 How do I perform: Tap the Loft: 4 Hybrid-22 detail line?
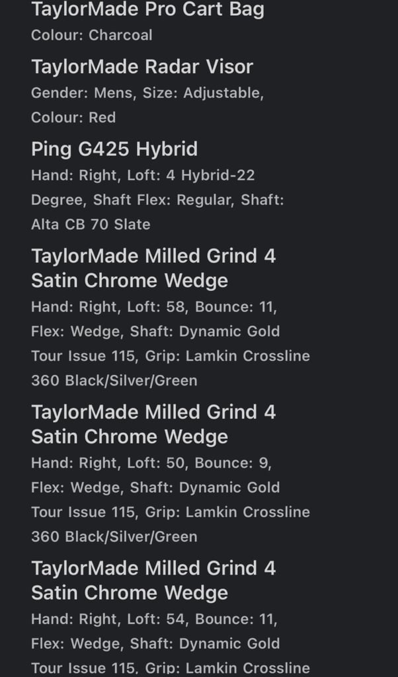pos(143,175)
